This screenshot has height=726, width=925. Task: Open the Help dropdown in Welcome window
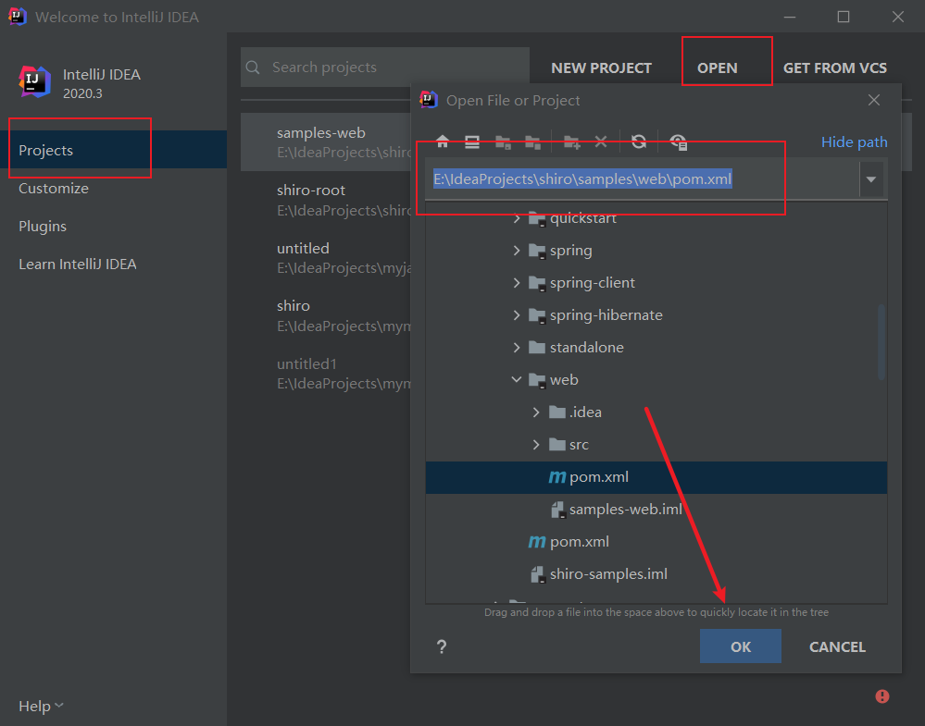[x=41, y=706]
